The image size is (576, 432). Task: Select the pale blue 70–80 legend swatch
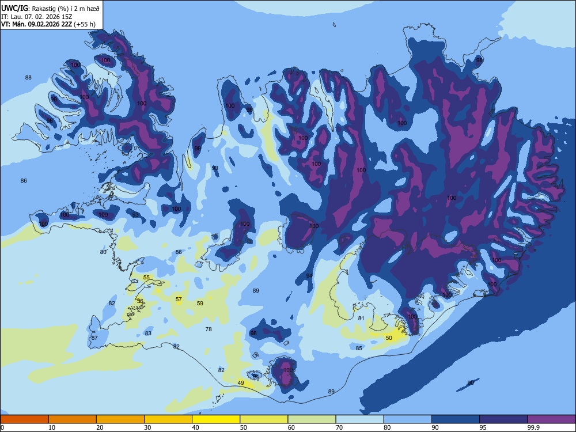click(359, 419)
